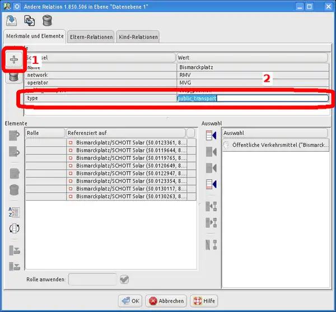The width and height of the screenshot is (336, 312).
Task: Click the add tag plus icon
Action: click(14, 59)
